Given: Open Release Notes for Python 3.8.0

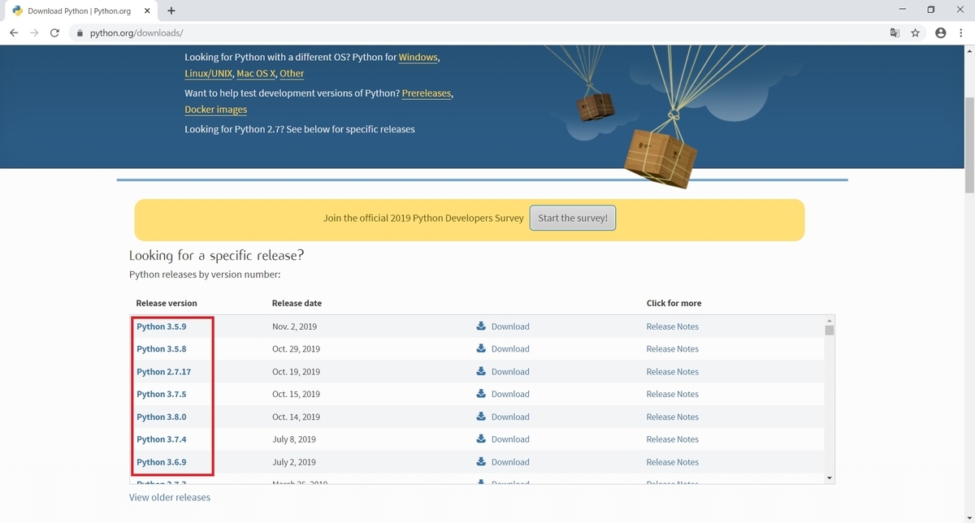Looking at the screenshot, I should coord(672,417).
